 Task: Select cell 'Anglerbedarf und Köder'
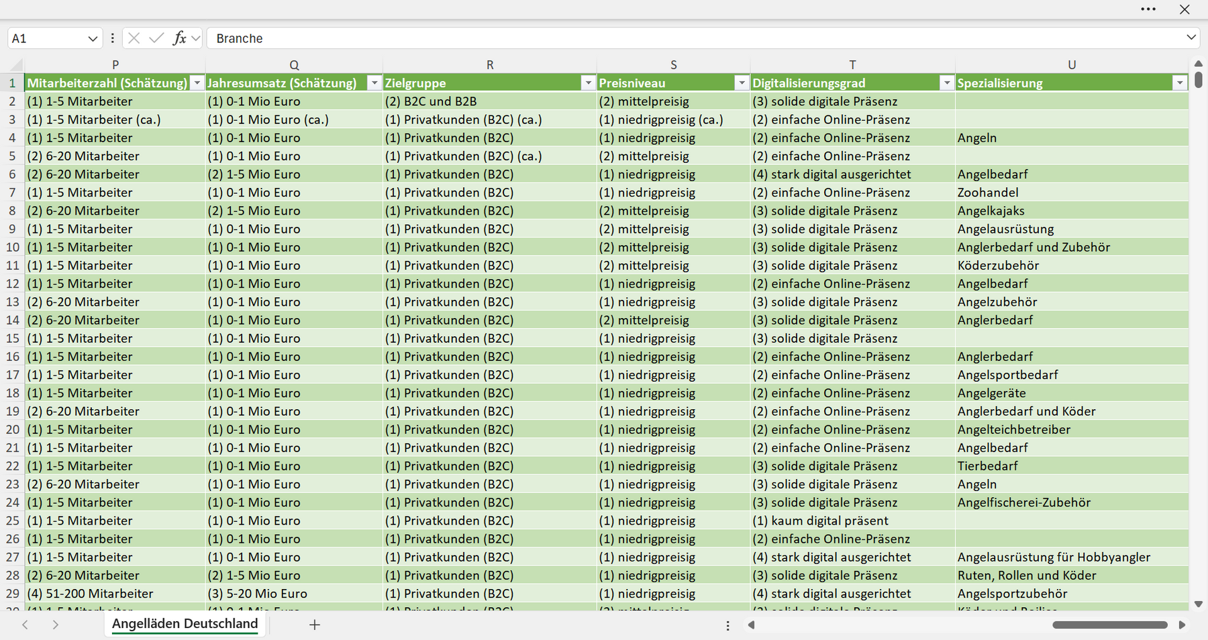point(1072,411)
